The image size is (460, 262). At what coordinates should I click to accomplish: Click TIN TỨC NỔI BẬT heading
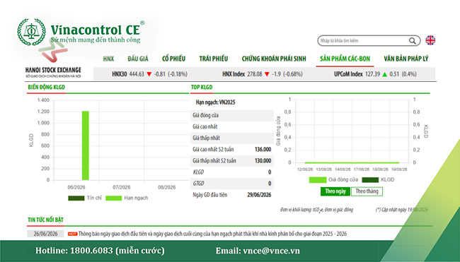tap(45, 220)
